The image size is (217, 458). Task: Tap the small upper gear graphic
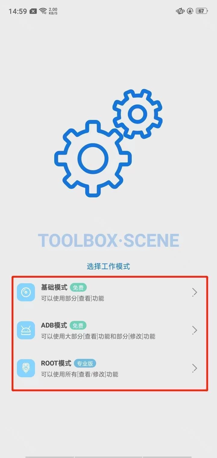(x=137, y=114)
